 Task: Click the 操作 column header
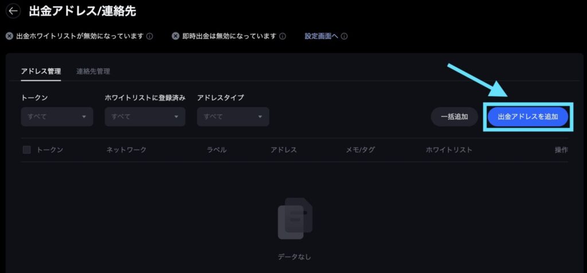561,150
